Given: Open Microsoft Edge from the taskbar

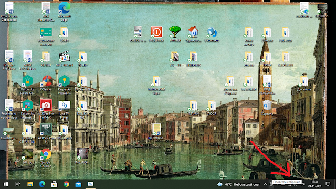Looking at the screenshot, I should coord(42,184).
